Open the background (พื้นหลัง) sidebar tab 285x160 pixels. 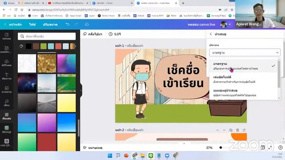pos(7,116)
